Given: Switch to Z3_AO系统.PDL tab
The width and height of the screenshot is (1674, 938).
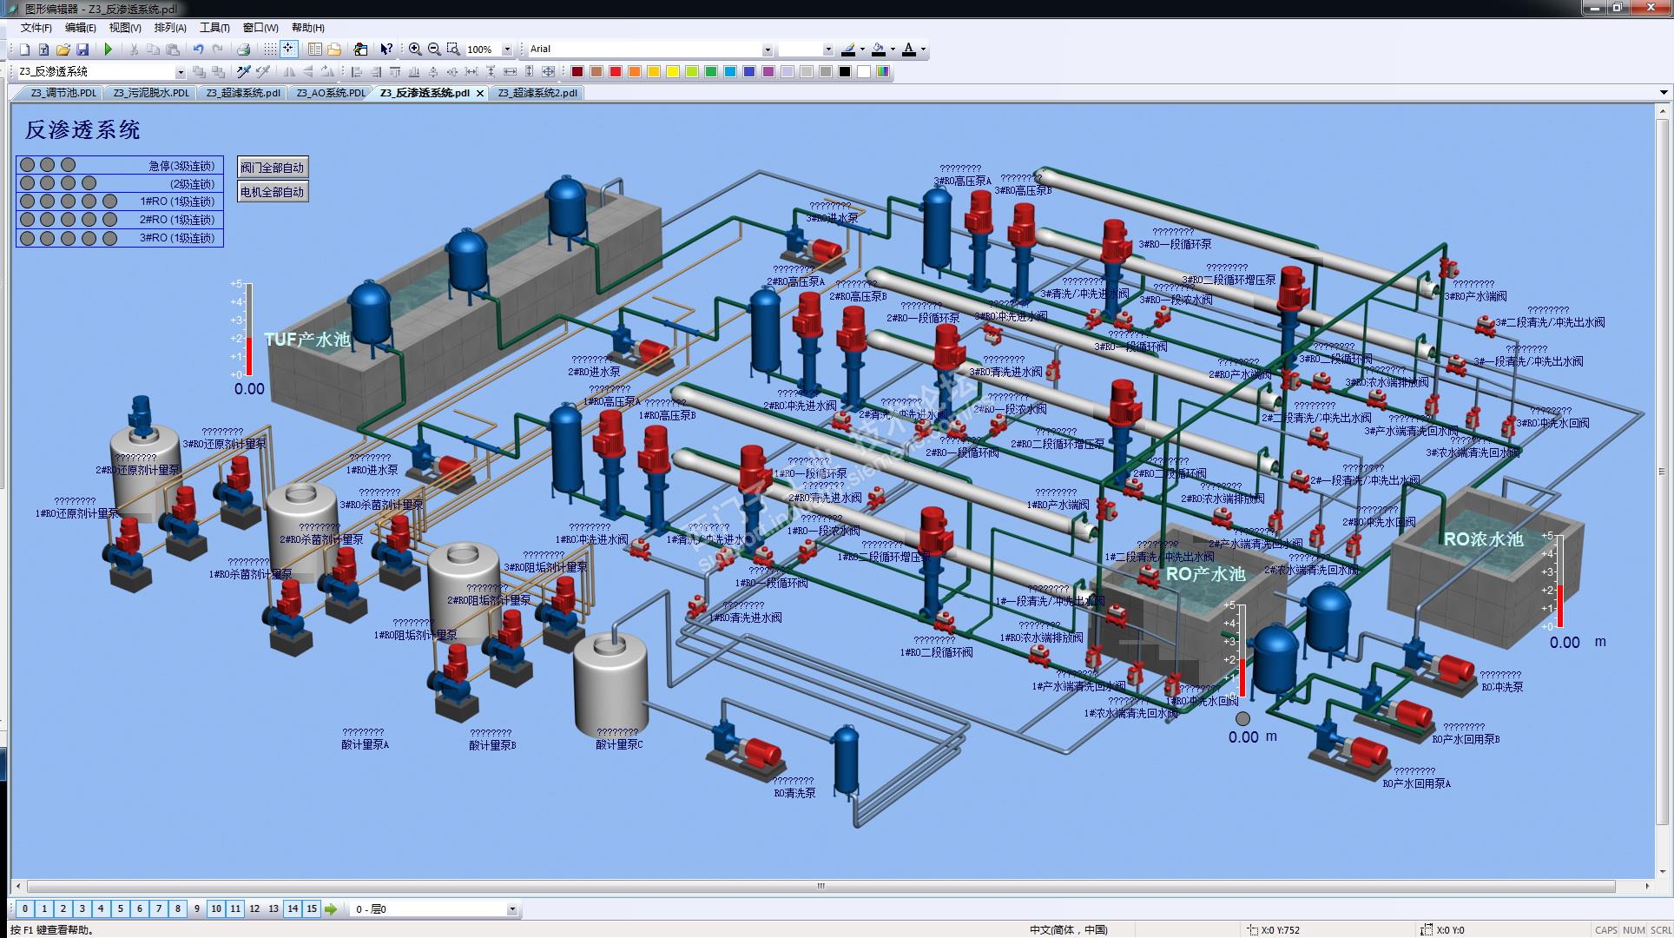Looking at the screenshot, I should coord(330,93).
